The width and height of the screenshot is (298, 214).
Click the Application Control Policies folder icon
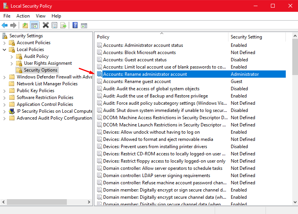12,104
